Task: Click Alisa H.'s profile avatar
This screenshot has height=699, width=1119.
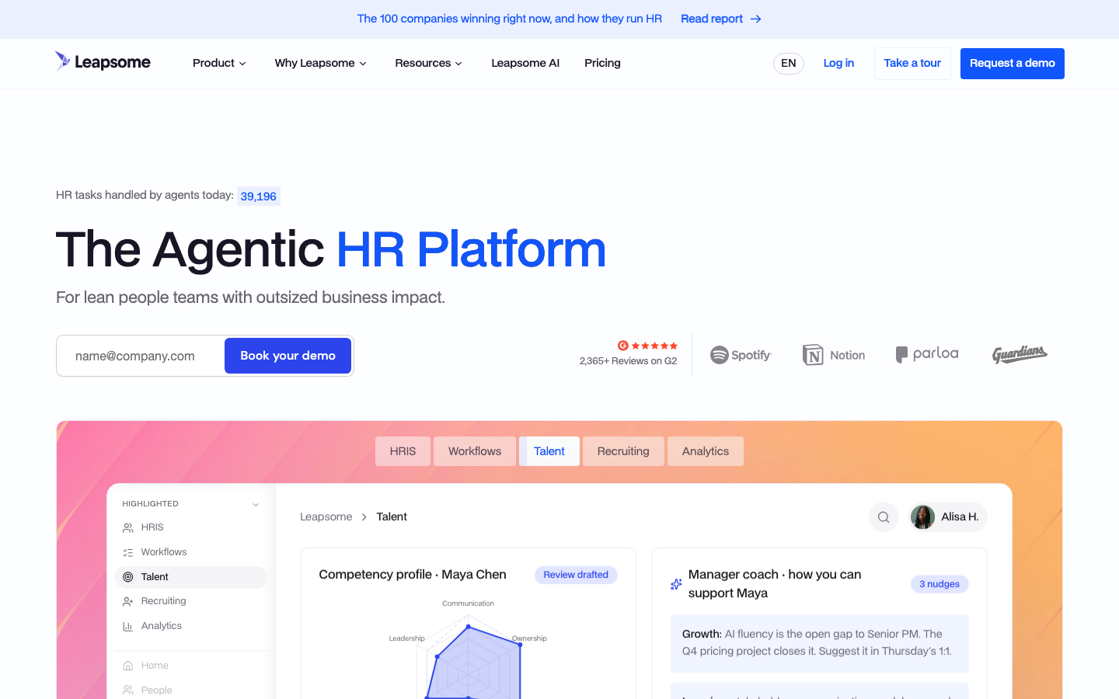Action: point(922,517)
